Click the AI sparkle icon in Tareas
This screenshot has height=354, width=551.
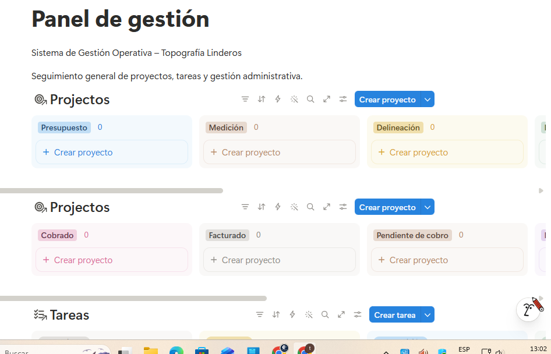point(309,314)
